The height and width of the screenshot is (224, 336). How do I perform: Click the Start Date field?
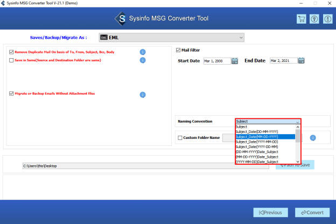(x=217, y=61)
